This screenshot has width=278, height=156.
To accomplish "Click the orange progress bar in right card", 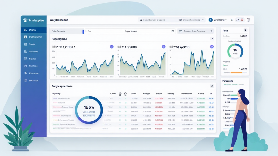I will (236, 73).
